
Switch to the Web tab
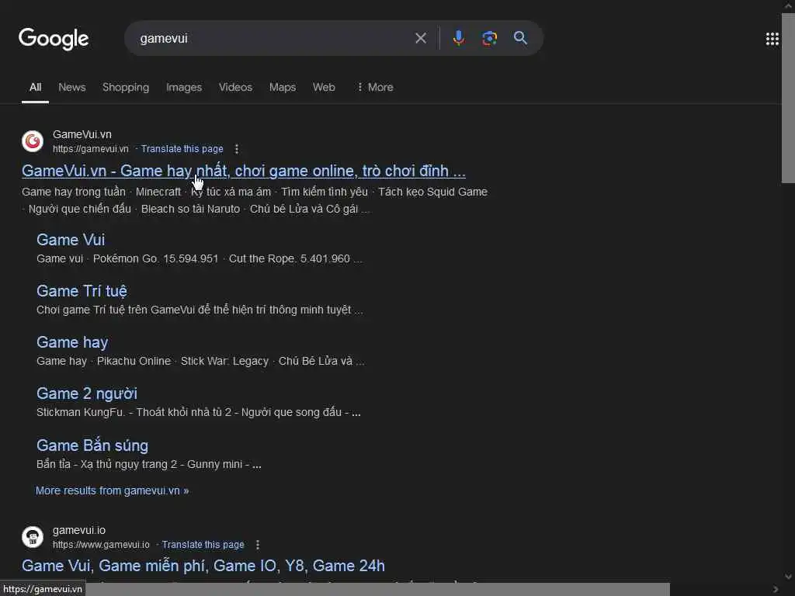point(324,87)
